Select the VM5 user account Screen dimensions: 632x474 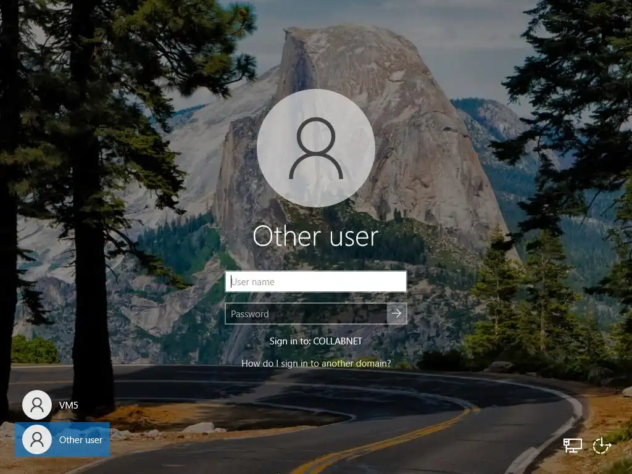point(51,405)
